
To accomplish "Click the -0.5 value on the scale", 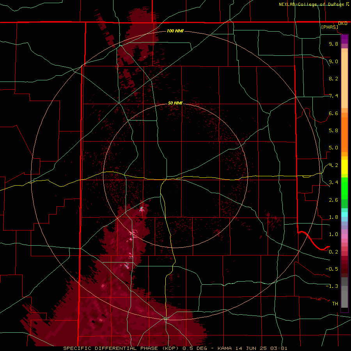I will point(332,269).
